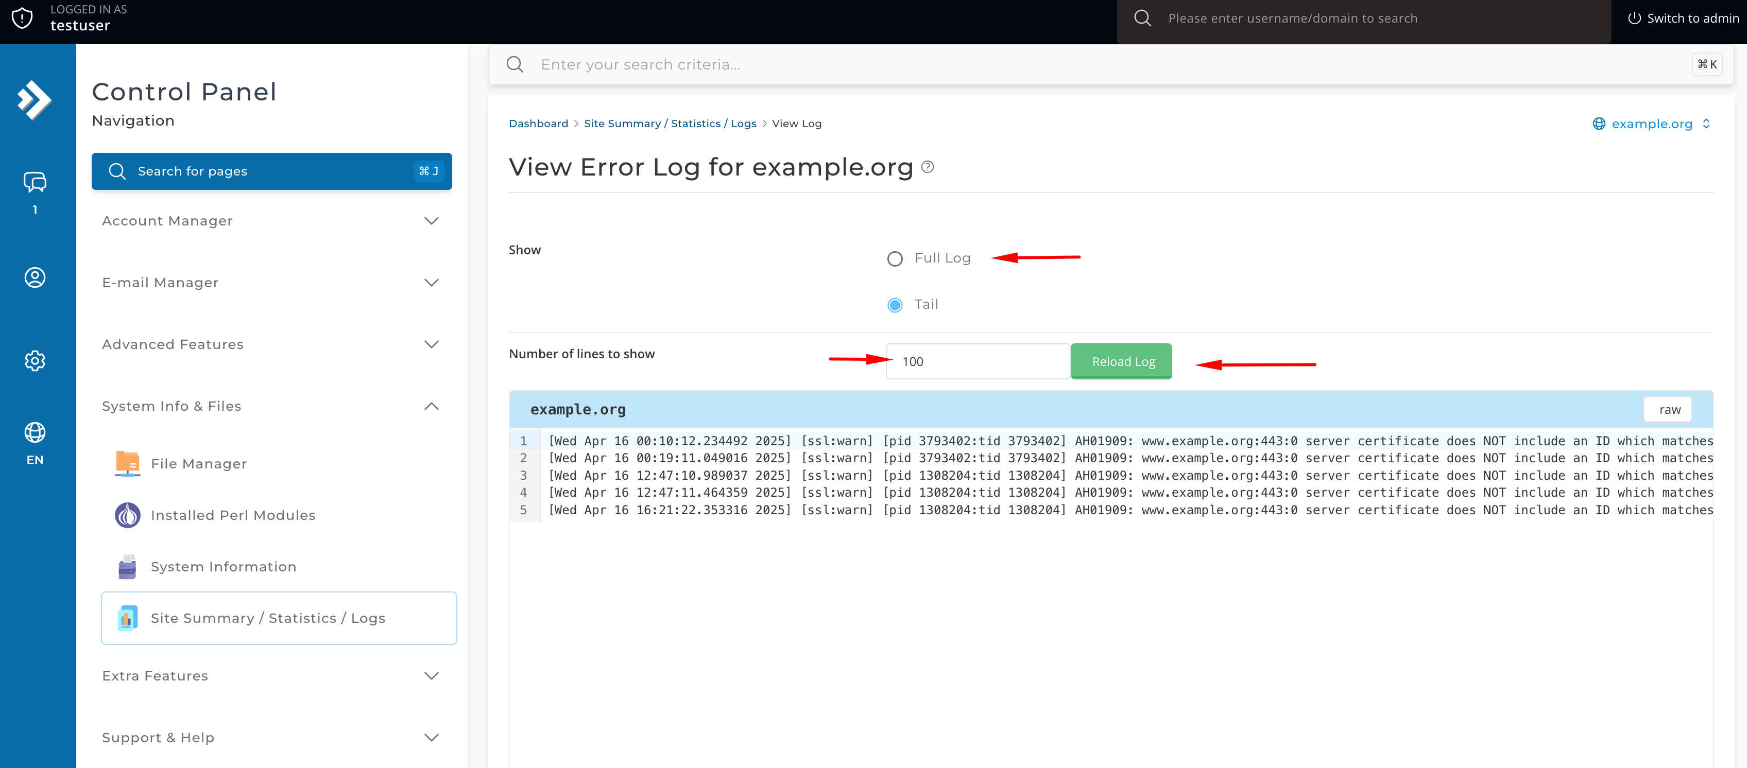Select the Tail radio option
This screenshot has height=768, width=1747.
coord(895,305)
